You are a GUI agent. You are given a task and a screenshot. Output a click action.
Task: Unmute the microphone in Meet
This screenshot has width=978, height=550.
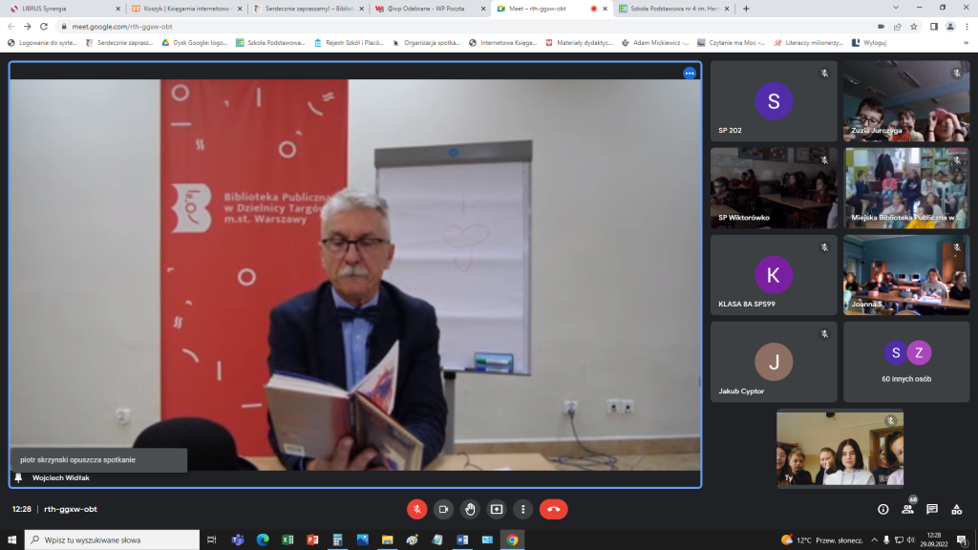[x=416, y=509]
